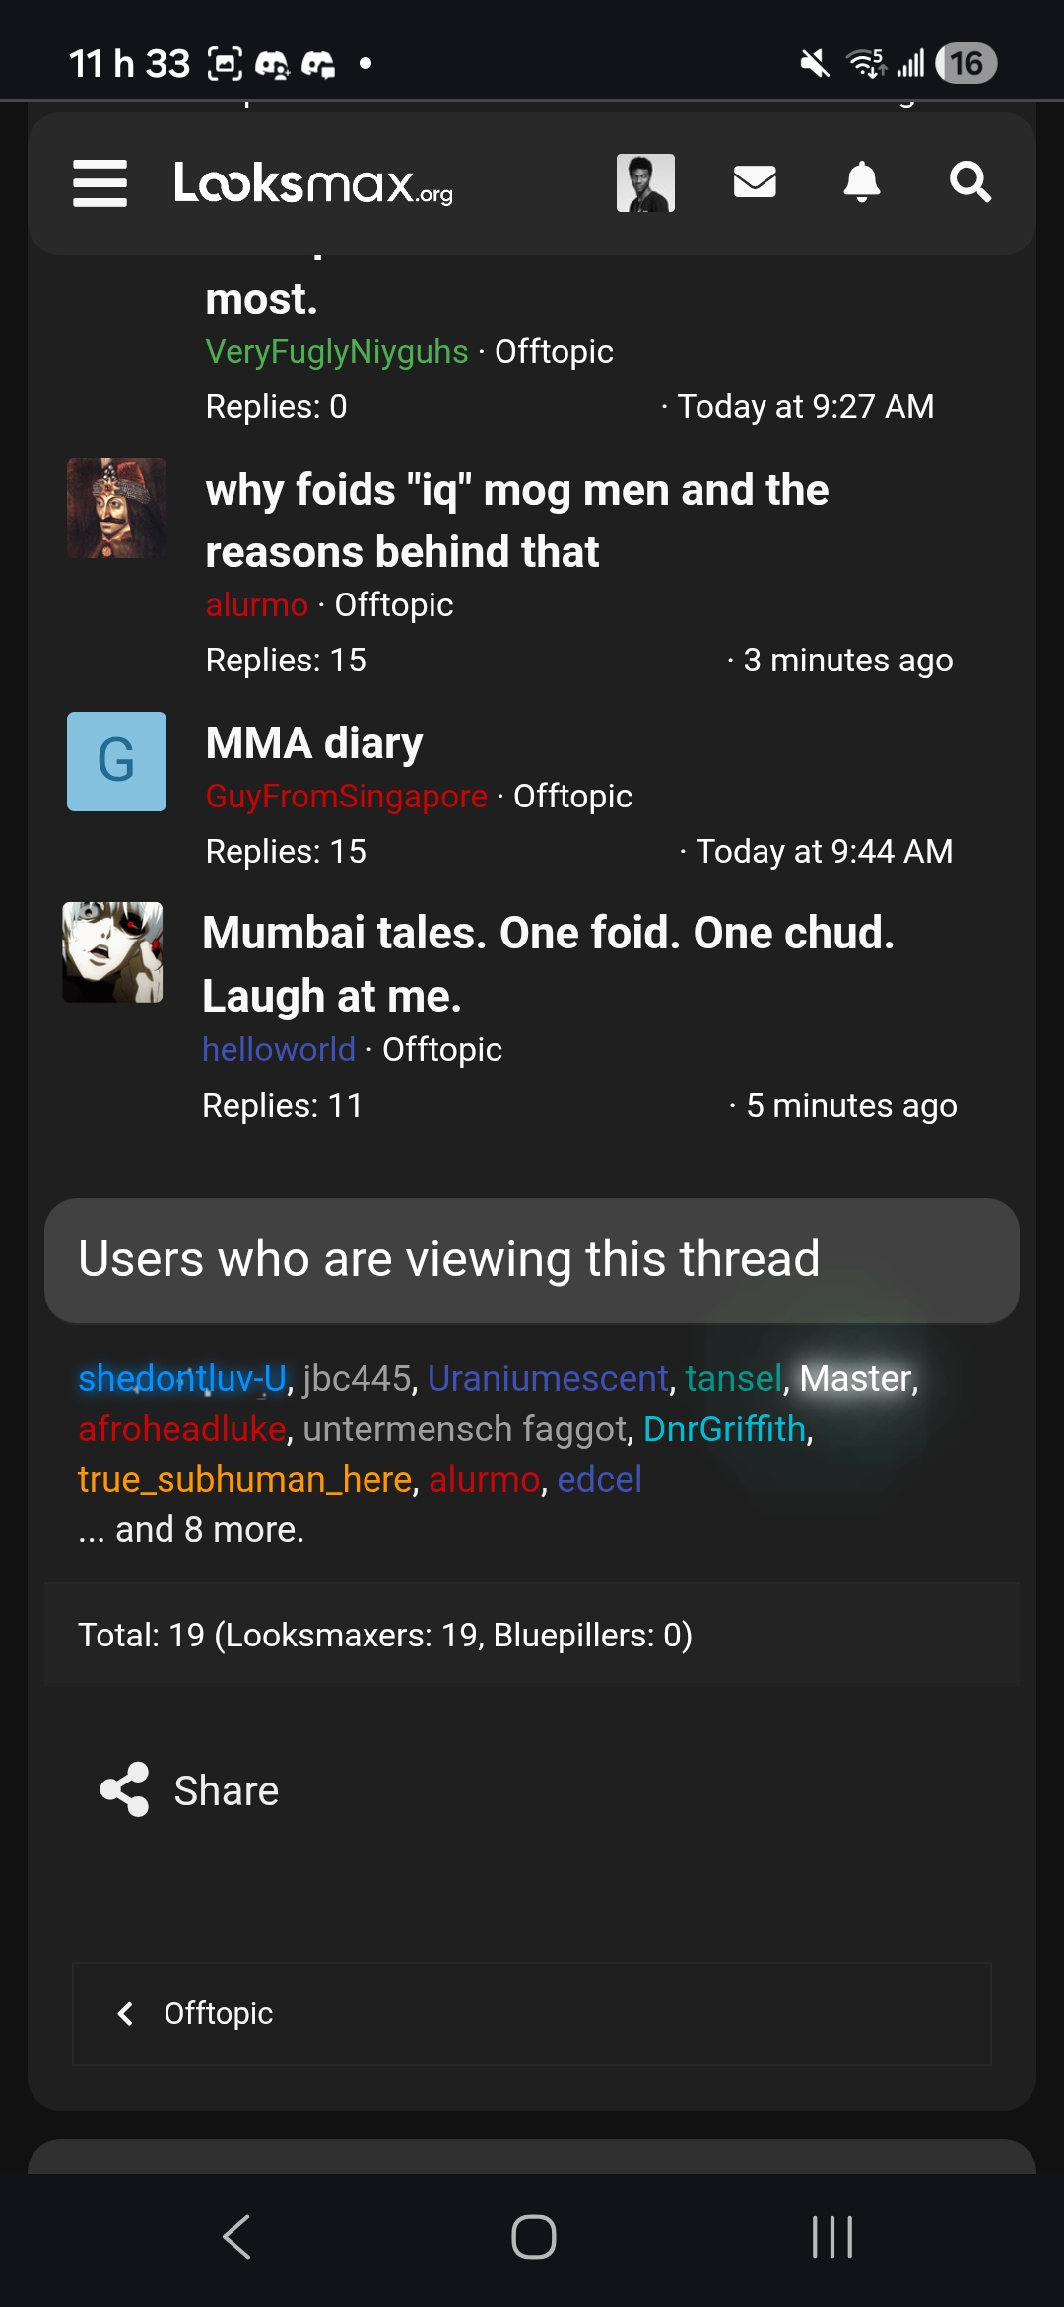Image resolution: width=1064 pixels, height=2307 pixels.
Task: Open VeryFuglyNiyguhs's profile link
Action: coord(336,352)
